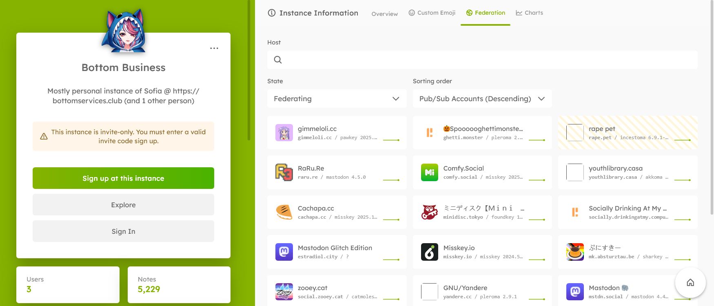
Task: Switch to the Overview tab
Action: pos(384,14)
